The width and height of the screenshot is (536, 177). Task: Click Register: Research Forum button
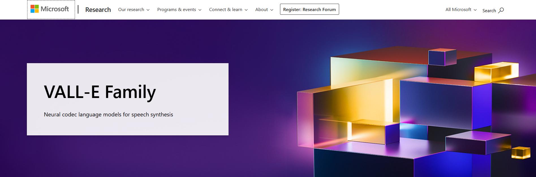[309, 9]
